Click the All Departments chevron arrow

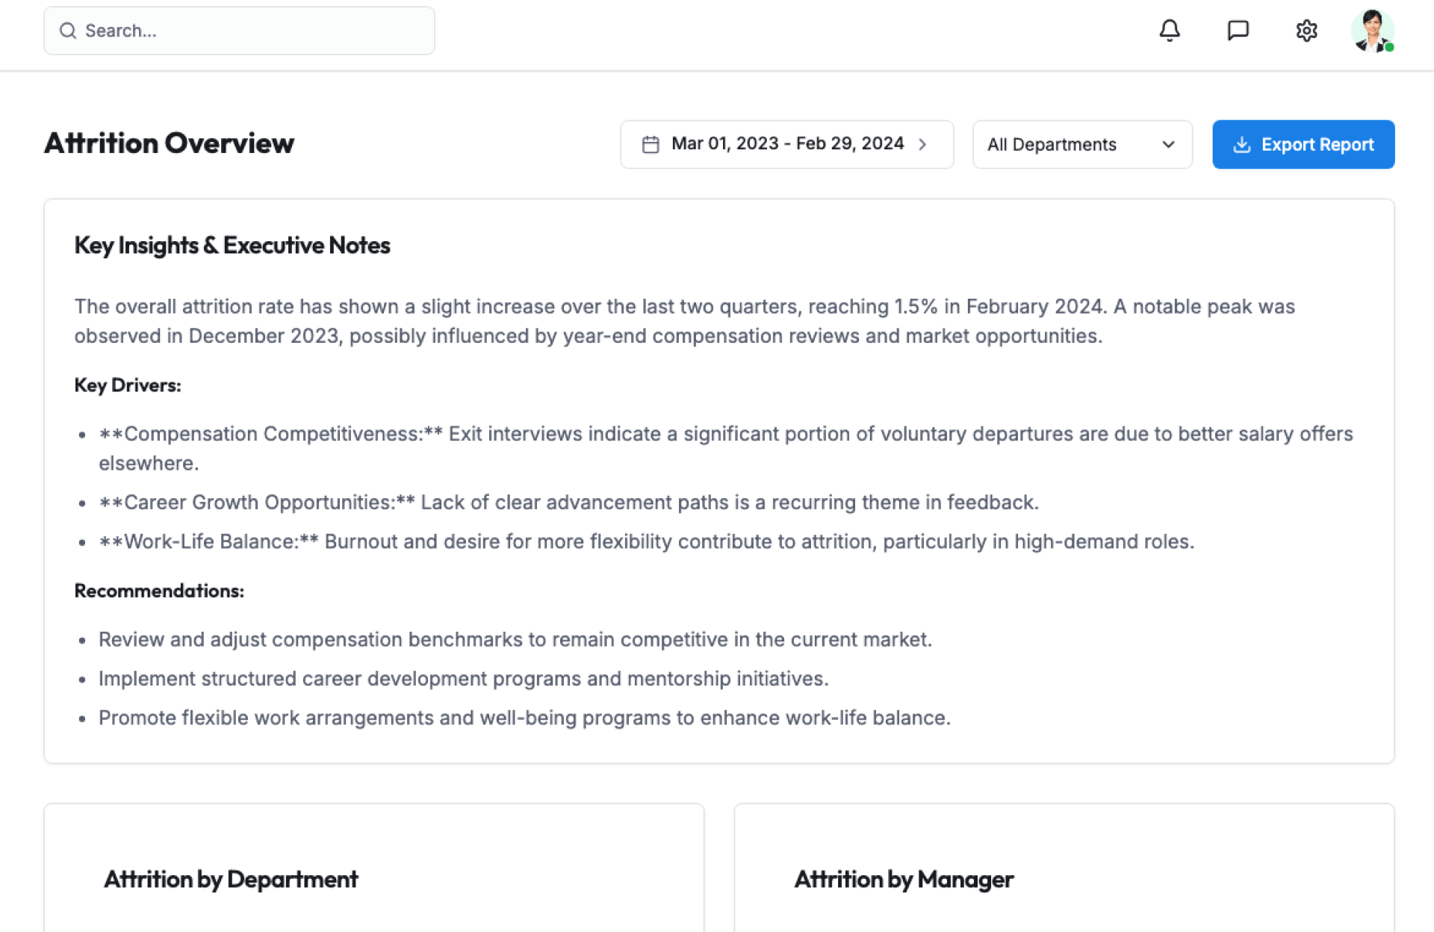point(1168,144)
